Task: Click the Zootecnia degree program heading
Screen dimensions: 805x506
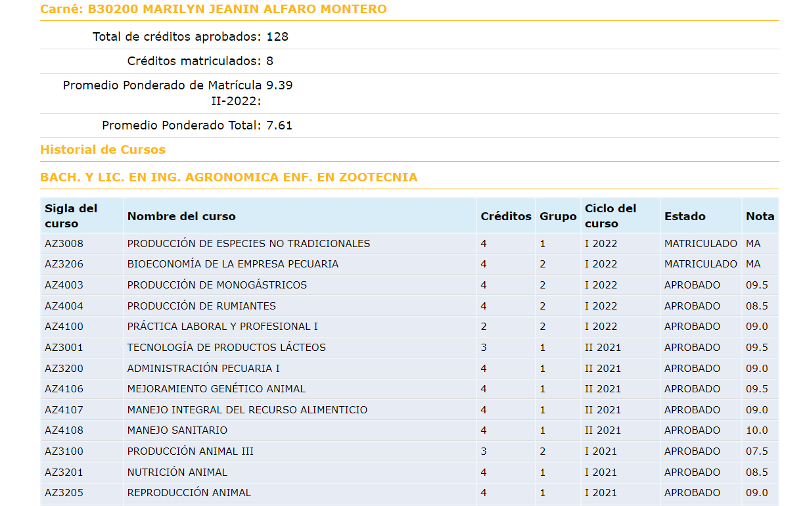Action: click(x=229, y=177)
